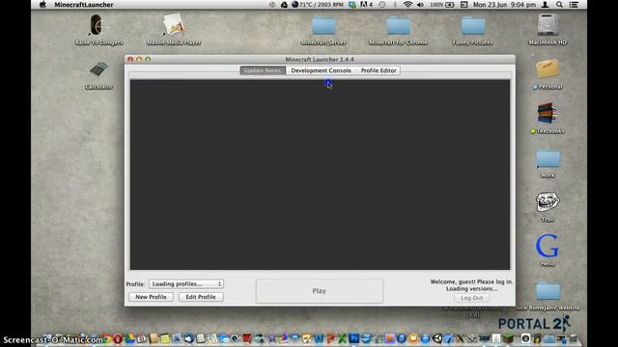Screen dimensions: 618x347
Task: Launch Photoshop from the dock
Action: click(353, 338)
